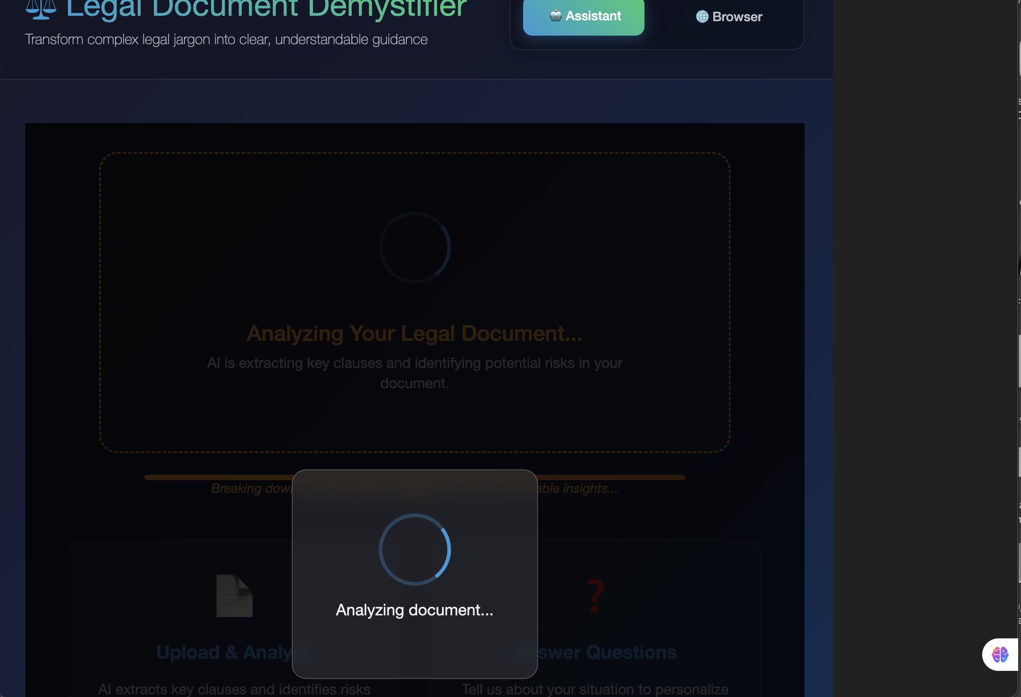Screen dimensions: 1021x697
Task: Click the red question mark icon
Action: [x=595, y=596]
